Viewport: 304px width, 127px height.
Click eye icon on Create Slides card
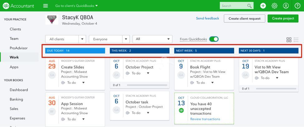click(63, 83)
